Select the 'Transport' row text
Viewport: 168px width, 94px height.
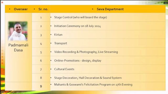tap(61, 43)
